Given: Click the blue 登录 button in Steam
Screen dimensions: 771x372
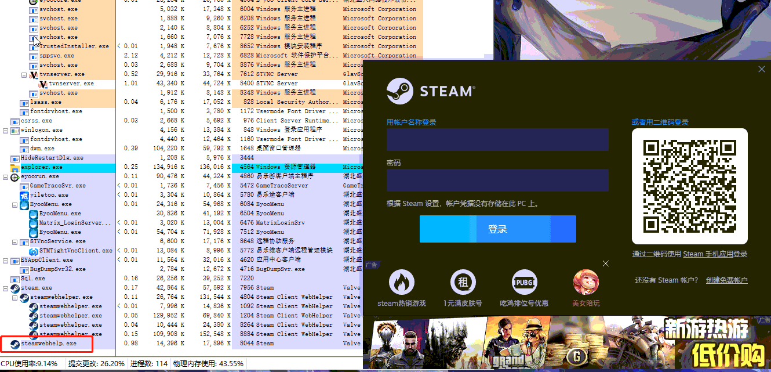Looking at the screenshot, I should [x=498, y=229].
